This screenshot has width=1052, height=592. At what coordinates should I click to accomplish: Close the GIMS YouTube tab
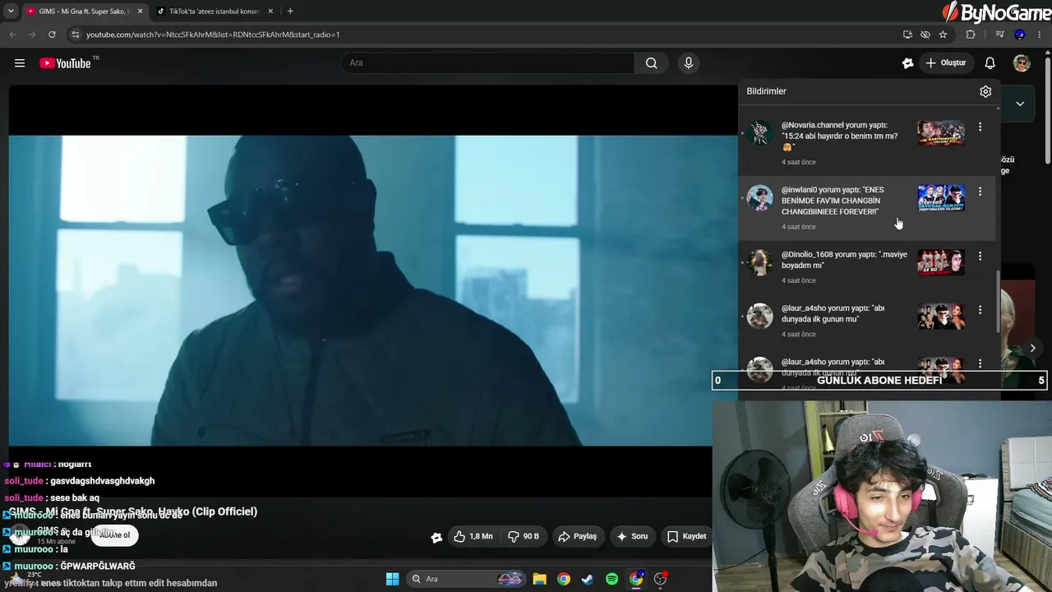point(140,12)
